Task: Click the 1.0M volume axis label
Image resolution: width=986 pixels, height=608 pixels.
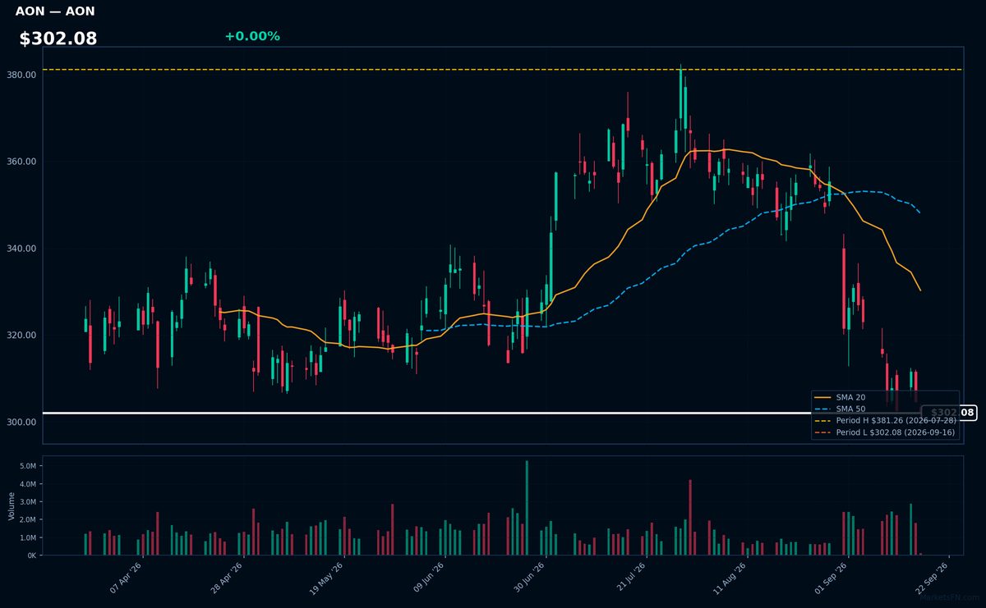Action: pos(28,537)
